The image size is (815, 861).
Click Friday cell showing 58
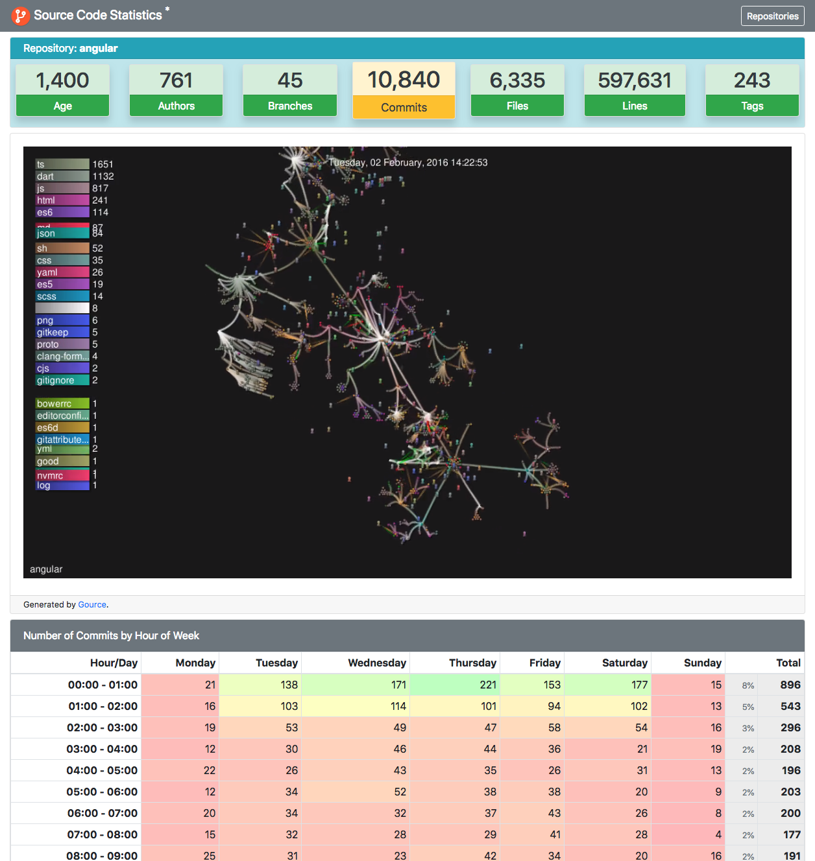533,727
